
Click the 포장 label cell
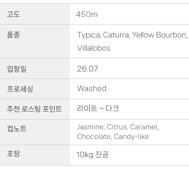[x=35, y=155]
